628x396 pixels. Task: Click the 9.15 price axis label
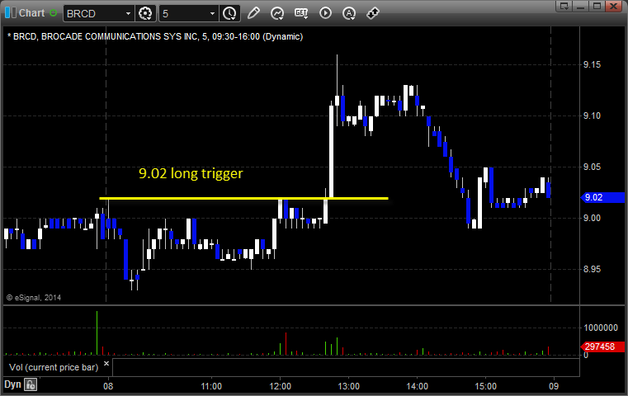pos(592,65)
